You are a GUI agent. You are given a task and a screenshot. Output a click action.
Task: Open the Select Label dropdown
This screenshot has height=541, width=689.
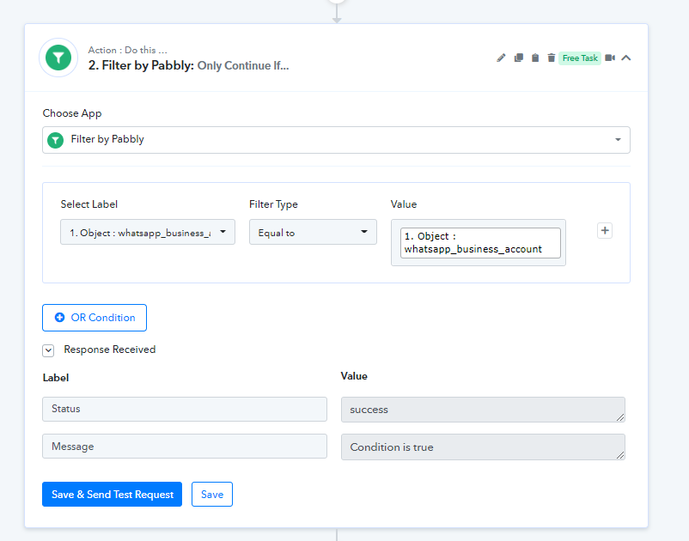148,232
